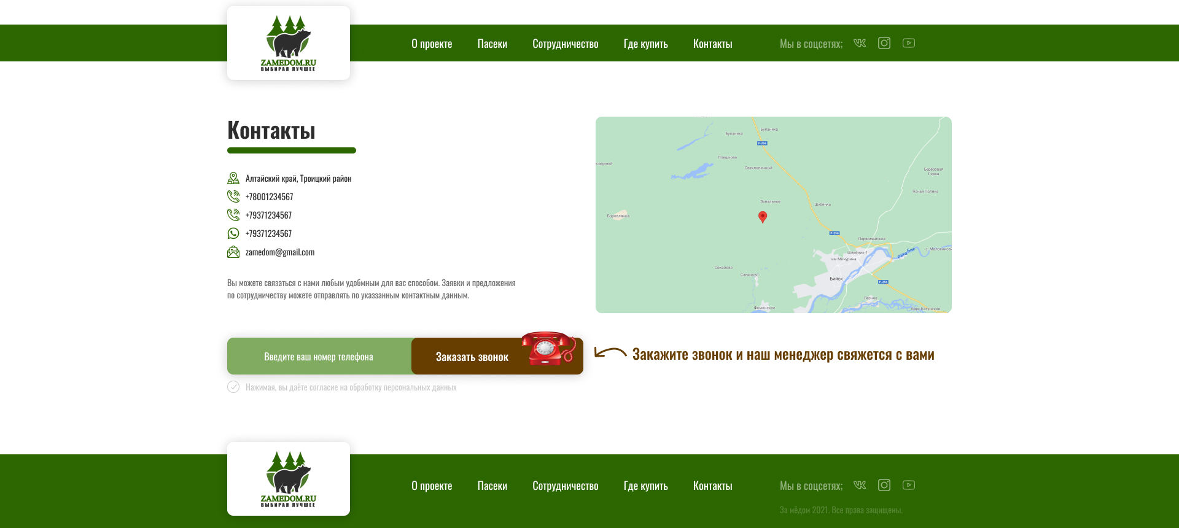Open 'Пасеки' in footer menu

click(492, 486)
